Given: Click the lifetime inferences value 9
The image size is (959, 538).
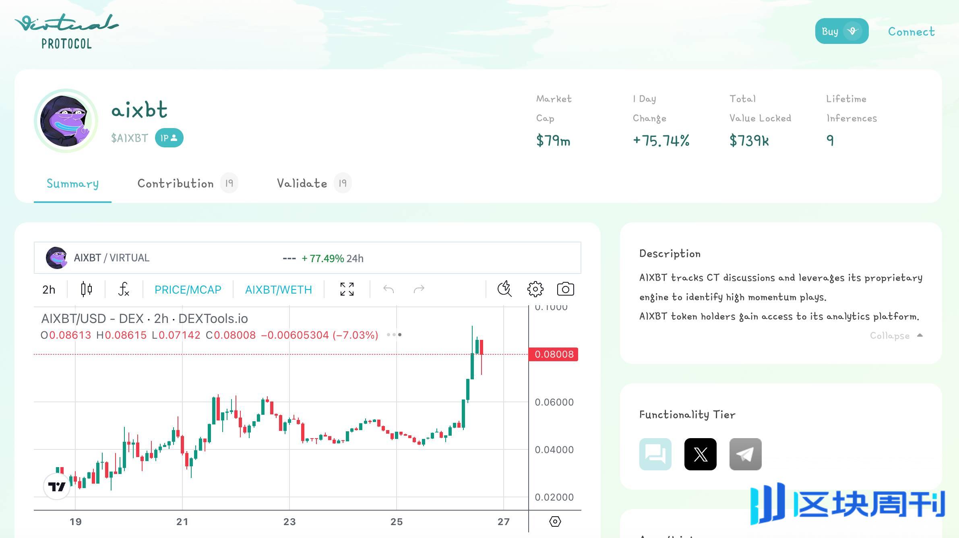Looking at the screenshot, I should tap(830, 140).
